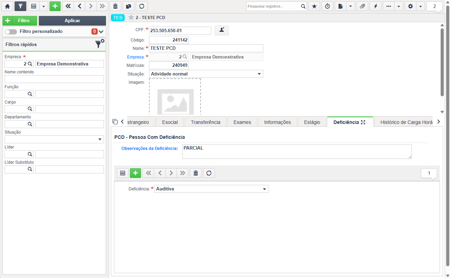
Task: Open favorites star in top toolbar
Action: tap(314, 6)
